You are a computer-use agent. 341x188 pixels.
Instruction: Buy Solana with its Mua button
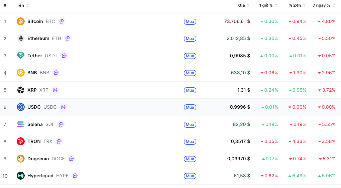[190, 125]
